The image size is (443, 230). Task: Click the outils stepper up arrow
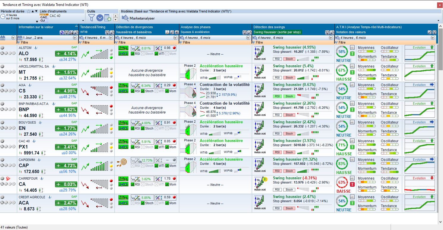[x=116, y=16]
